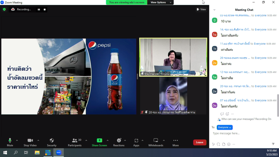The height and width of the screenshot is (157, 279).
Task: Attach a file in chat
Action: point(224,144)
